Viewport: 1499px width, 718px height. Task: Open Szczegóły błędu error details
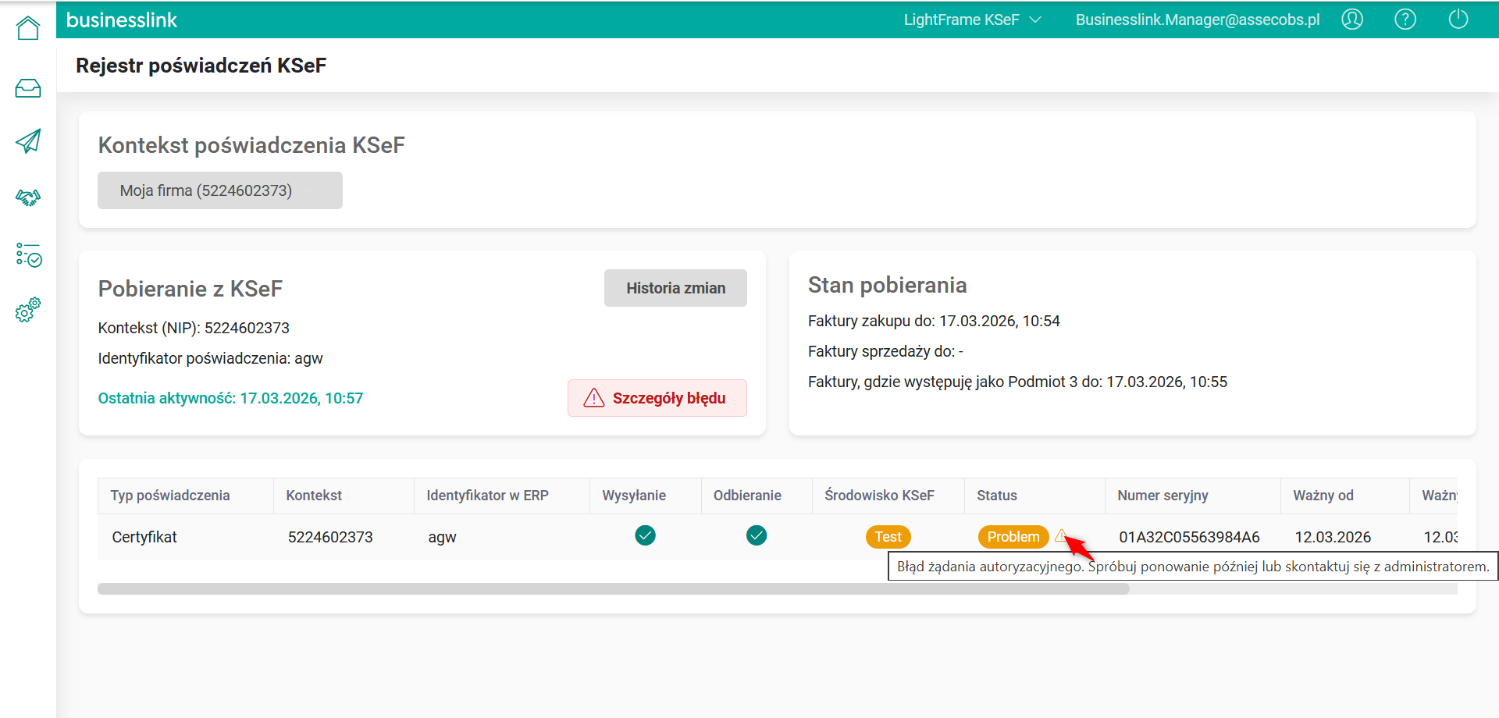657,398
